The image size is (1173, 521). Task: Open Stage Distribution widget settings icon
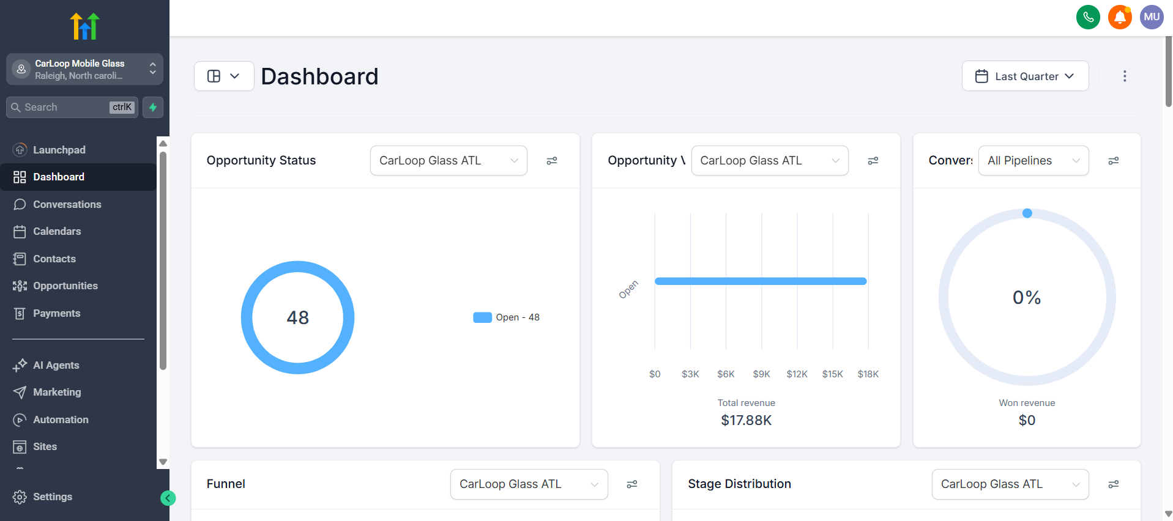click(x=1113, y=484)
